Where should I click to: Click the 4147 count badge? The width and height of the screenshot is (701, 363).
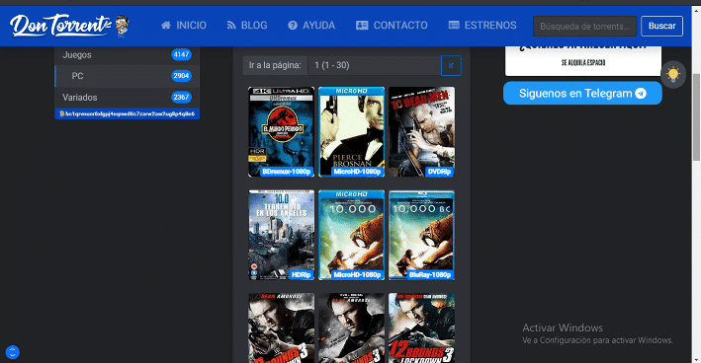pyautogui.click(x=181, y=55)
